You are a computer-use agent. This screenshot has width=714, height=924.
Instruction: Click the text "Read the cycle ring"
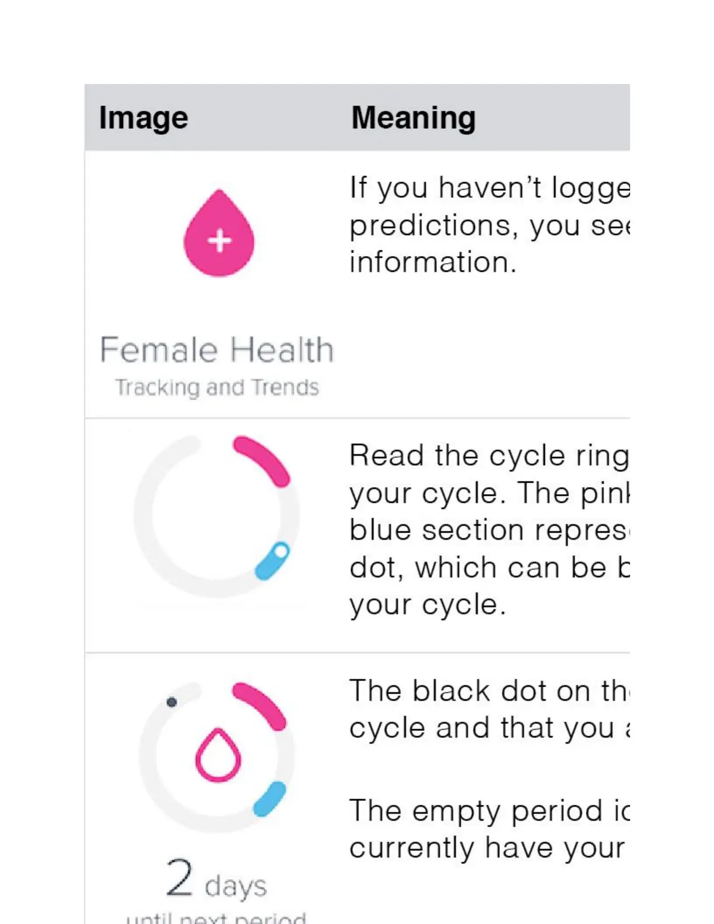[x=489, y=455]
